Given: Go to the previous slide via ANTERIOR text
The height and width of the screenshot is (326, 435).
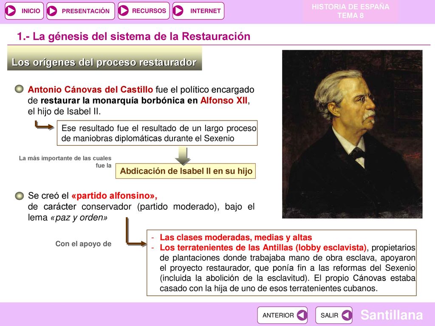Looking at the screenshot, I should pyautogui.click(x=278, y=315).
